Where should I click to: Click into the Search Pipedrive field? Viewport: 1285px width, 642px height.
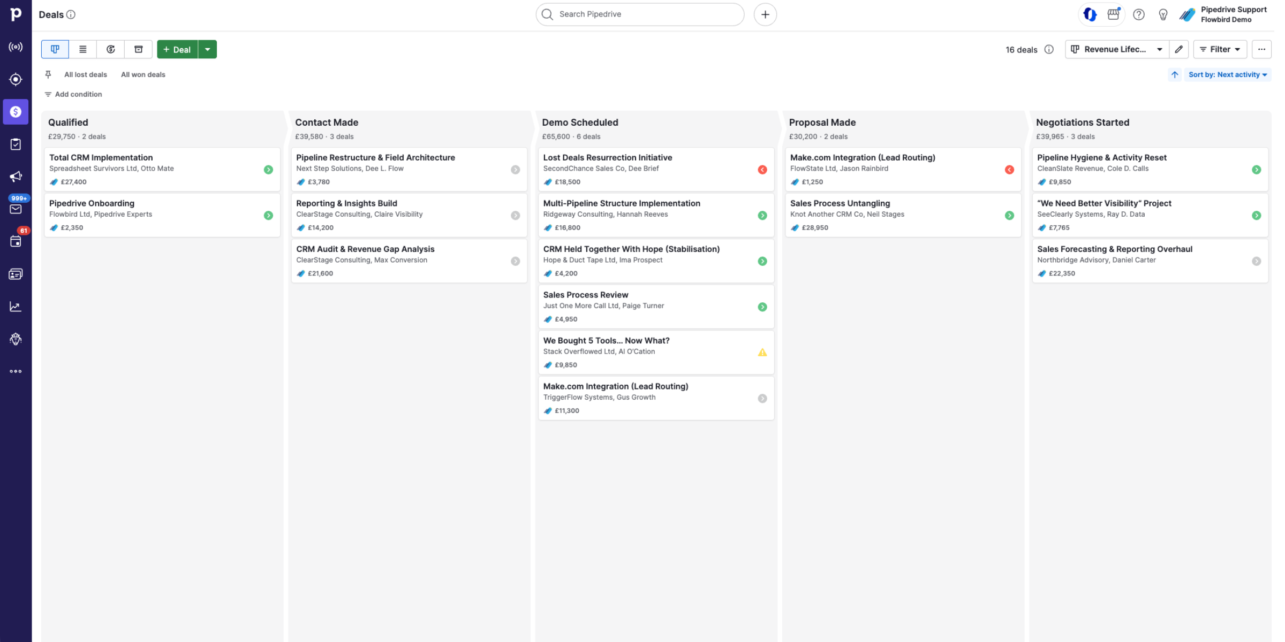[640, 14]
